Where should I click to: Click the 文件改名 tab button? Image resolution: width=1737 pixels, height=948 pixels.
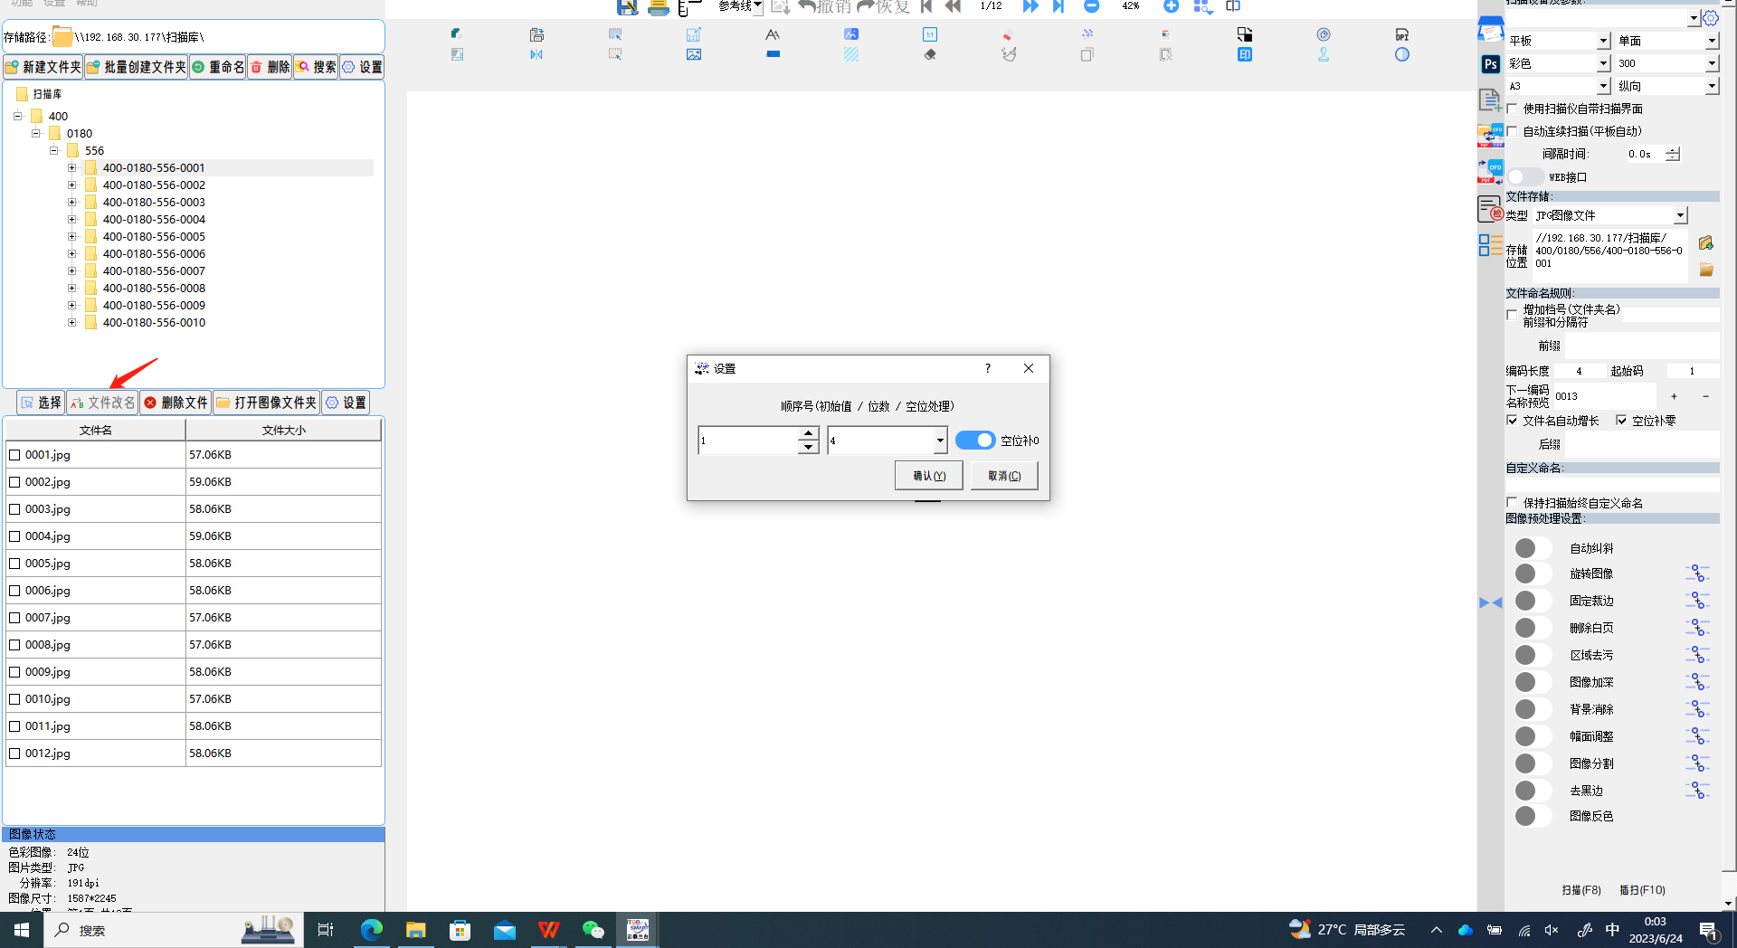102,403
